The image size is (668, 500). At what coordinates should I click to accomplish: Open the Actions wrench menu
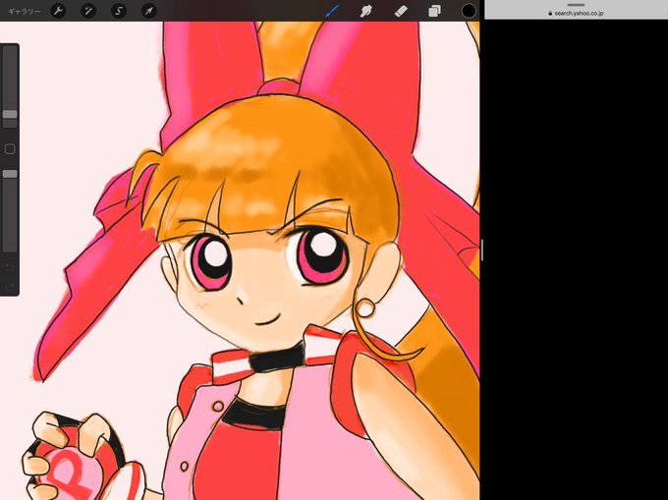pyautogui.click(x=58, y=11)
